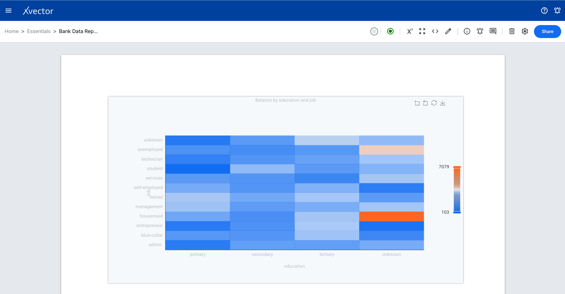Open notifications bell in top header

557,11
